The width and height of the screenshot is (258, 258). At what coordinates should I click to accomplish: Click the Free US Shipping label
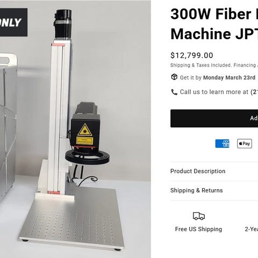[198, 229]
